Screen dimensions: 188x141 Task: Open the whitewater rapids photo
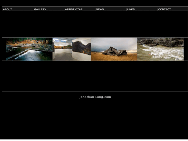pos(160,49)
